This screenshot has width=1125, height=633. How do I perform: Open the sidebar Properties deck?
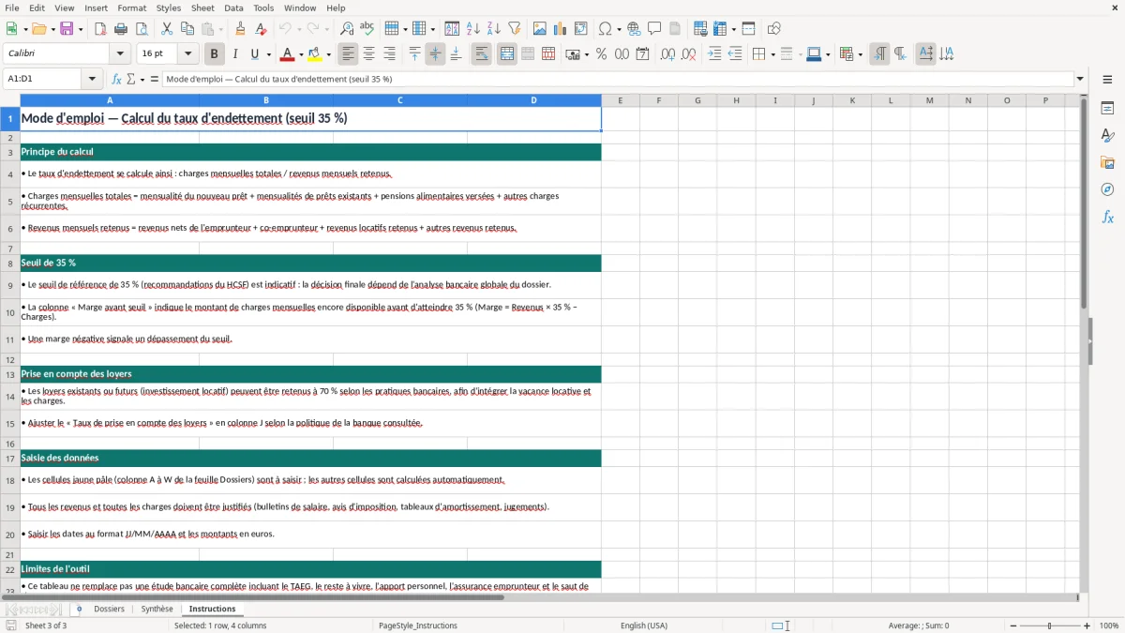1107,109
